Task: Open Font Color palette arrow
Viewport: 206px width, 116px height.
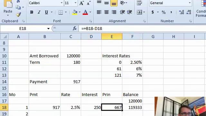Action: (90, 12)
